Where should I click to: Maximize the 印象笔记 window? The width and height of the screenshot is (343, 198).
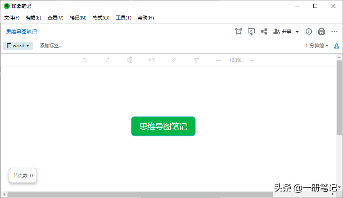[x=315, y=6]
